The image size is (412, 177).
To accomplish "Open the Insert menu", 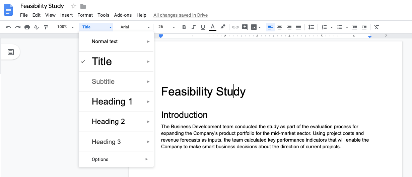I will [x=67, y=15].
